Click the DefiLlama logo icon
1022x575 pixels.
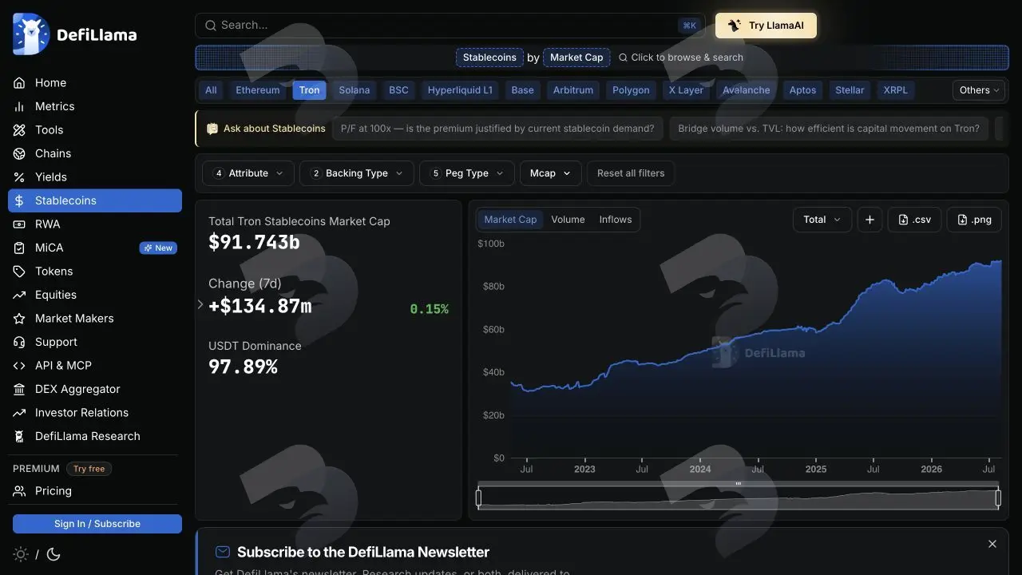click(x=31, y=34)
